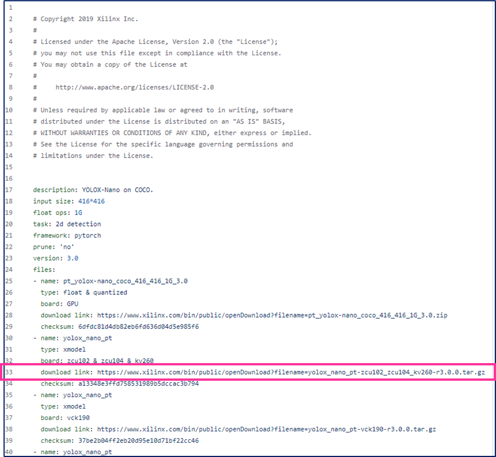
Task: Click "board: zcu102 & zcu104 & kv260" line
Action: tap(97, 361)
